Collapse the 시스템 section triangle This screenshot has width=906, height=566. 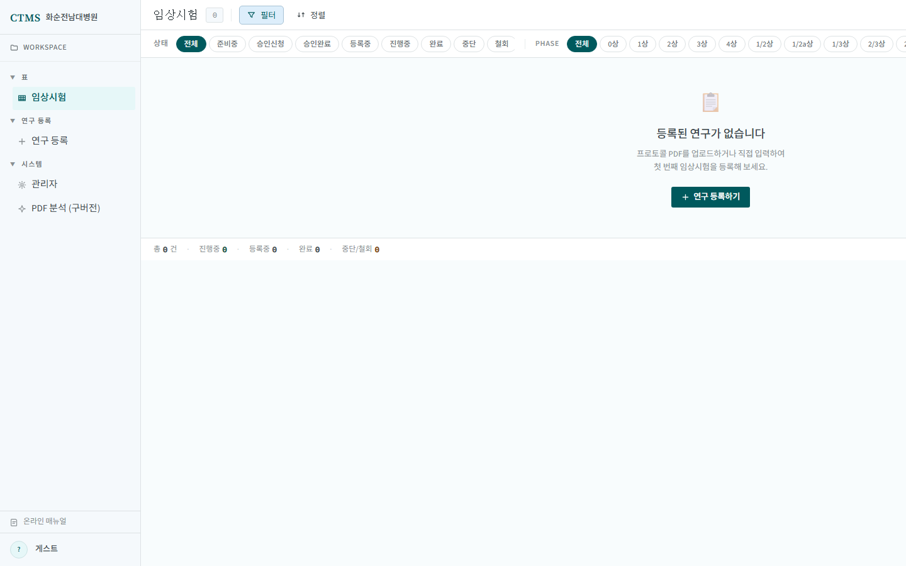pyautogui.click(x=13, y=164)
